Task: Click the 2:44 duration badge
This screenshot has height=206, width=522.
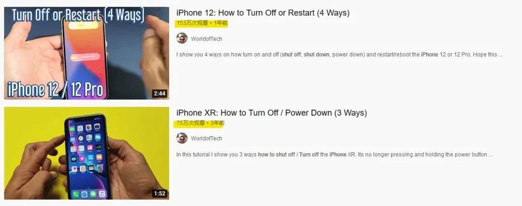Action: click(159, 94)
